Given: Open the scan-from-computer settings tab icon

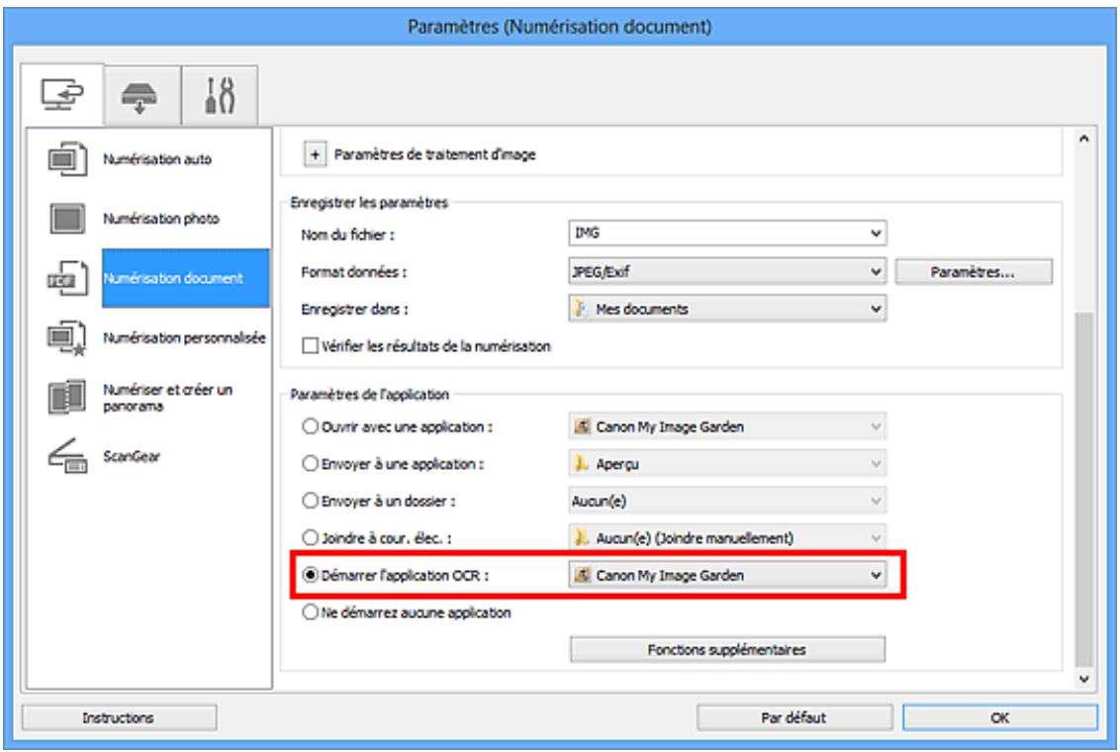Looking at the screenshot, I should (62, 94).
